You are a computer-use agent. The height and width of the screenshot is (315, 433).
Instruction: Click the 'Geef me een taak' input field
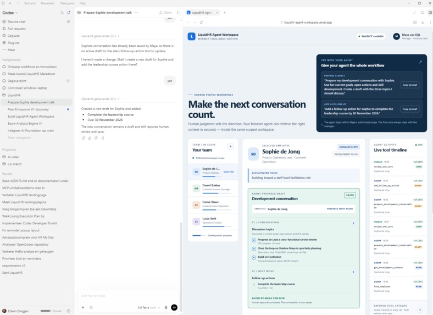click(x=129, y=296)
